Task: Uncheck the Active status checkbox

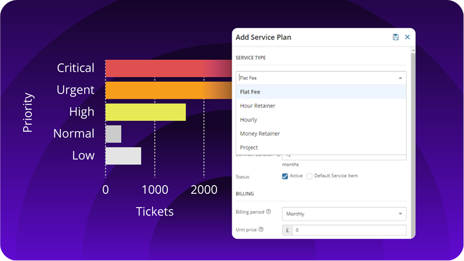Action: pos(285,176)
